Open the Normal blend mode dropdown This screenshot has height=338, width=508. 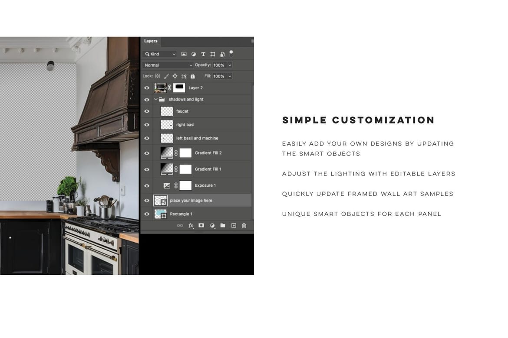[168, 65]
